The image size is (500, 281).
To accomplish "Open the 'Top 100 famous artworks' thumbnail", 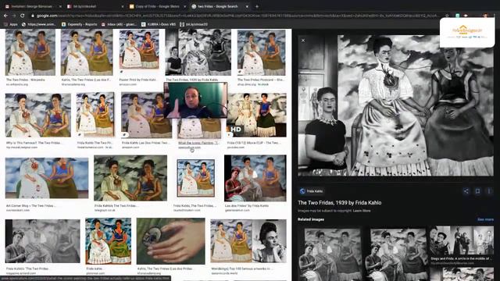I will point(248,241).
